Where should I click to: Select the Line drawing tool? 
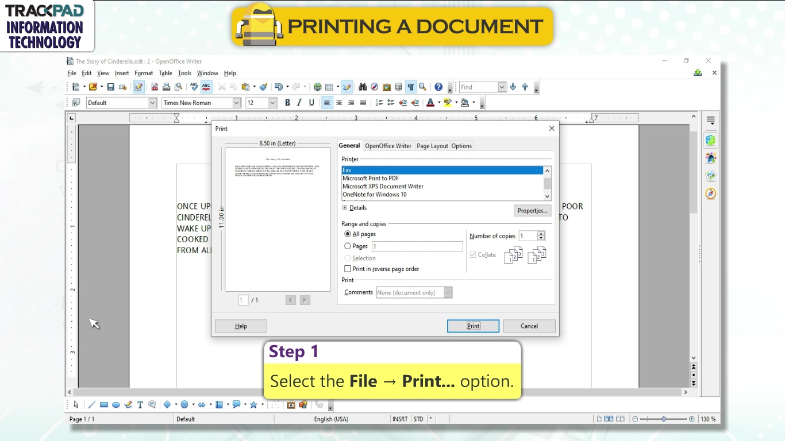pyautogui.click(x=91, y=405)
